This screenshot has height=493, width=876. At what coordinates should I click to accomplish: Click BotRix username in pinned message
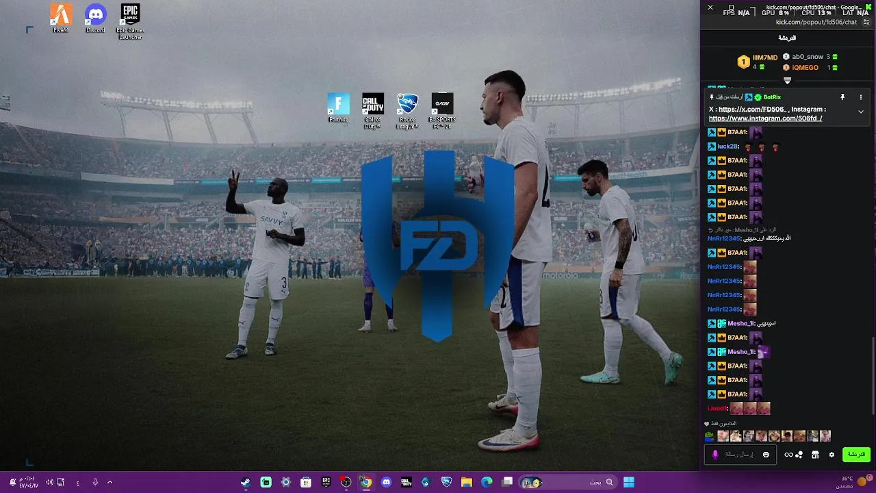[772, 97]
